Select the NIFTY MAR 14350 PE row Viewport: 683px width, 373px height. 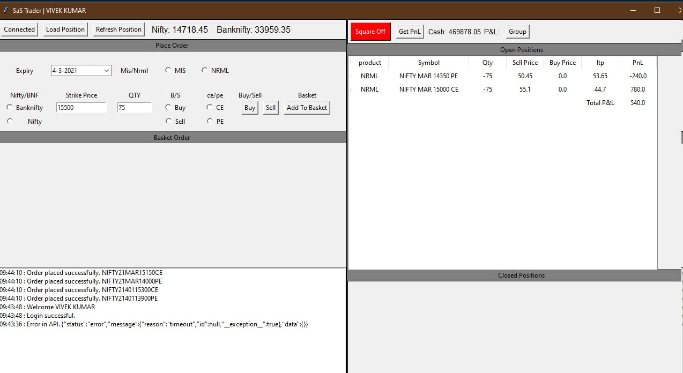428,76
